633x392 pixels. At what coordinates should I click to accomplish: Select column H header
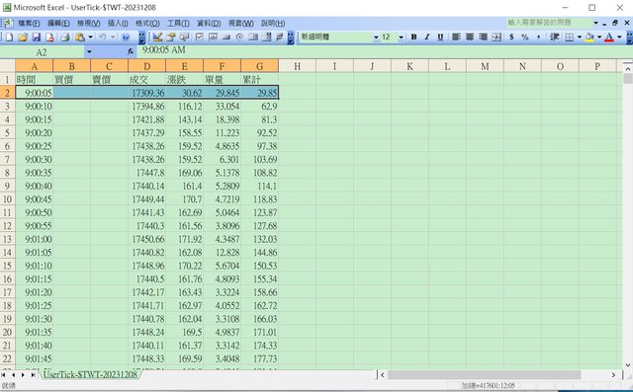(x=297, y=66)
